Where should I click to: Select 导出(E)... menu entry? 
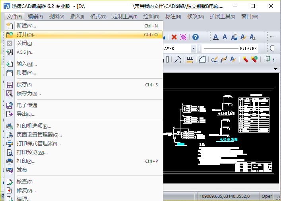click(84, 114)
